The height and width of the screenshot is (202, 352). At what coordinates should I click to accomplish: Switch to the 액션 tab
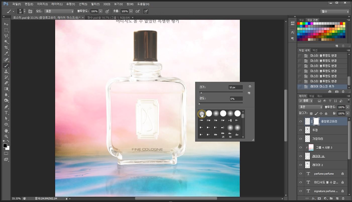(x=315, y=50)
